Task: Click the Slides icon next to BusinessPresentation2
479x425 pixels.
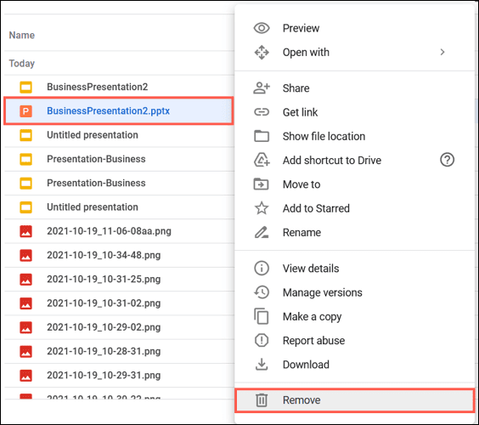Action: click(x=26, y=88)
